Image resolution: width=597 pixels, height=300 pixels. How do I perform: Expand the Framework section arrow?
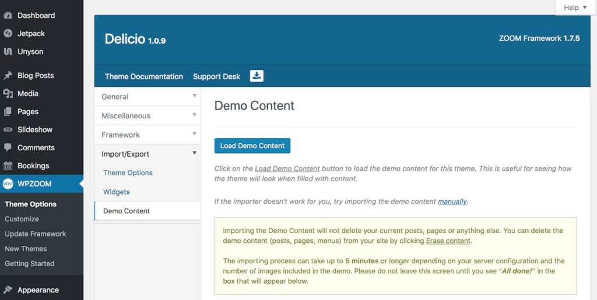coord(194,134)
